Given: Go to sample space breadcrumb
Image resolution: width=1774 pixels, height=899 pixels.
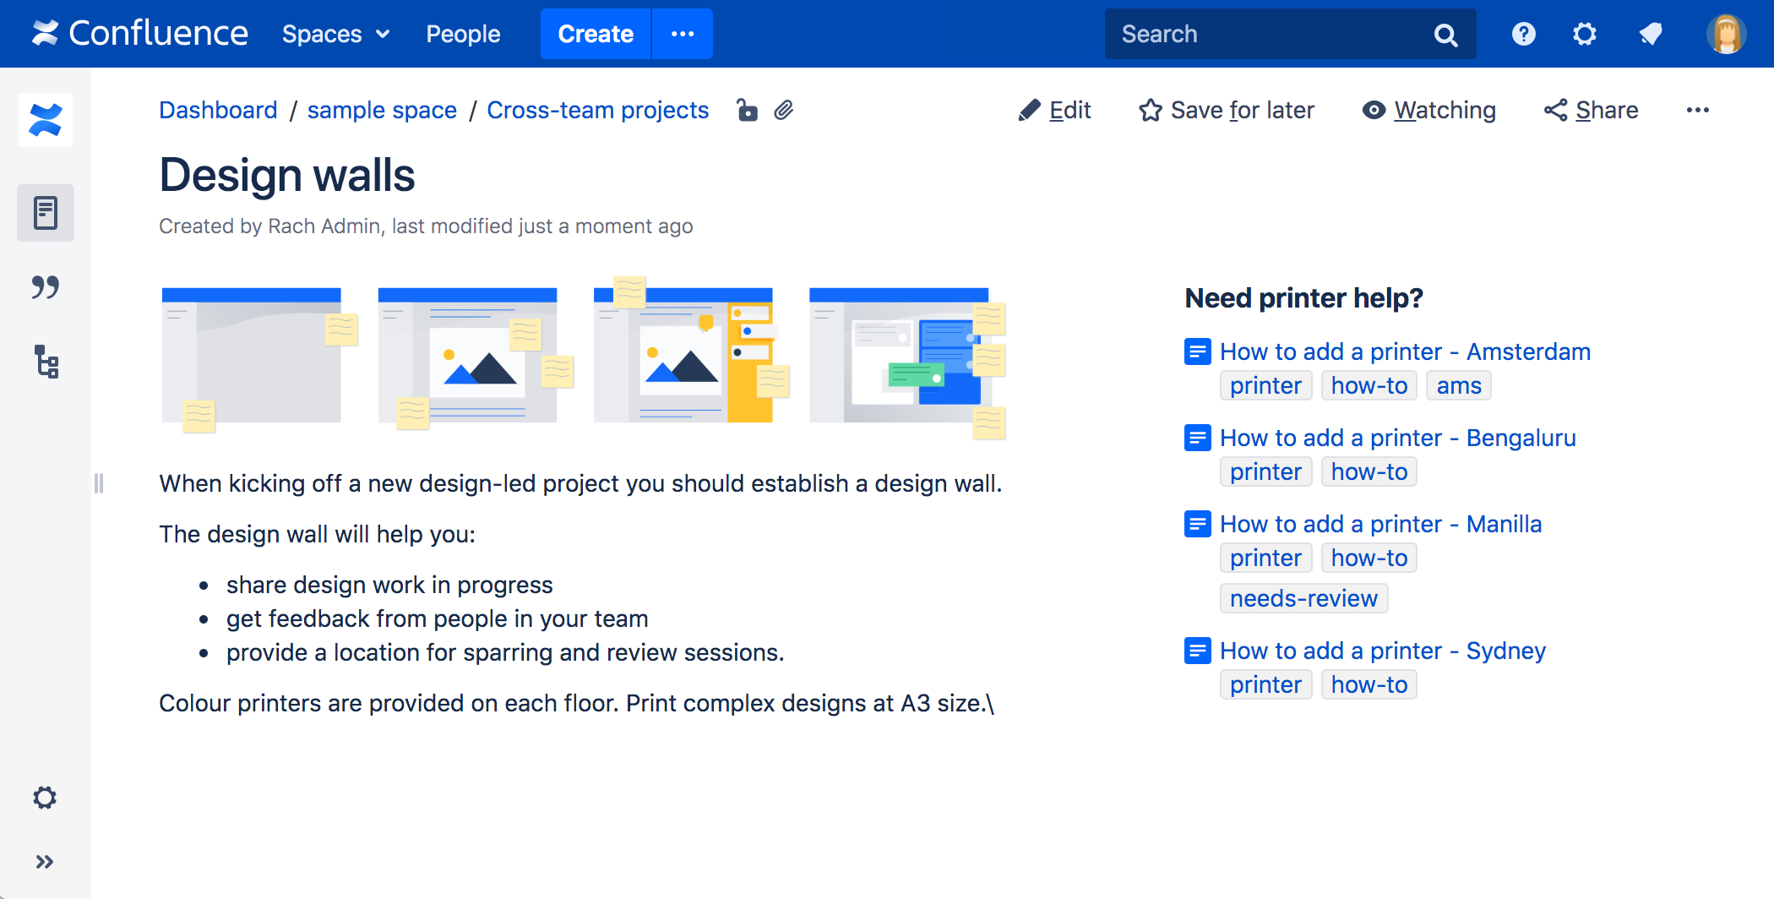Looking at the screenshot, I should pyautogui.click(x=382, y=111).
